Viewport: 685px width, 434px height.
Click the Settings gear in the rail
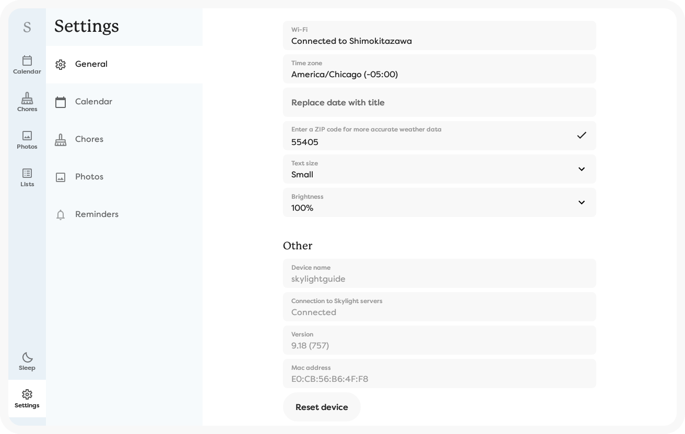coord(27,399)
